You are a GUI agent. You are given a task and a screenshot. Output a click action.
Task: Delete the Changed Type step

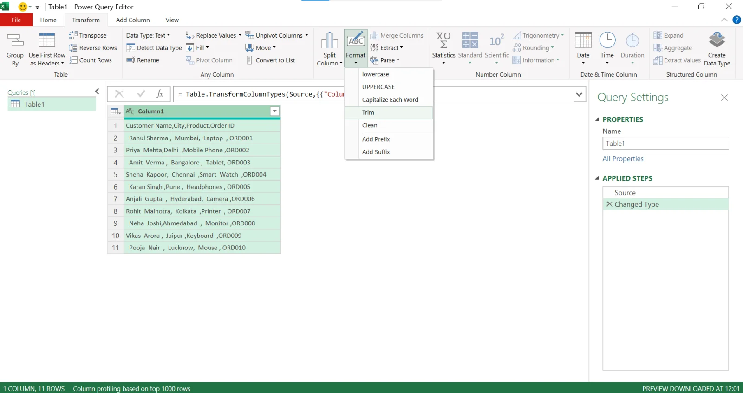click(609, 204)
